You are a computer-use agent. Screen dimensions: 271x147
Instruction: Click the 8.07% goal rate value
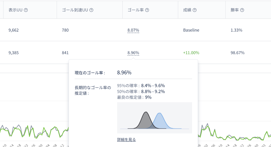click(133, 30)
